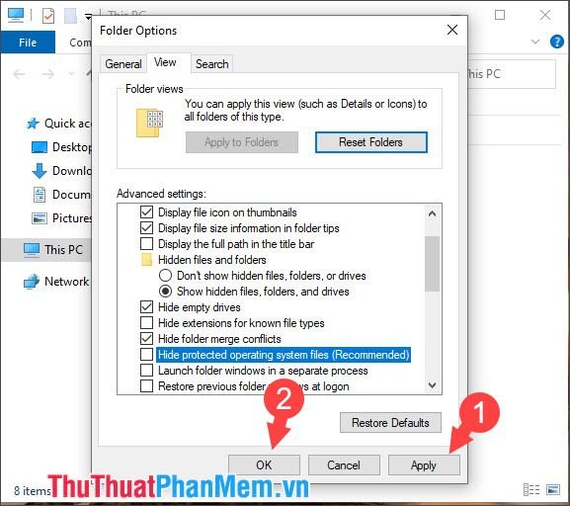This screenshot has height=506, width=570.
Task: Click the blue Help icon in Explorer
Action: 557,42
